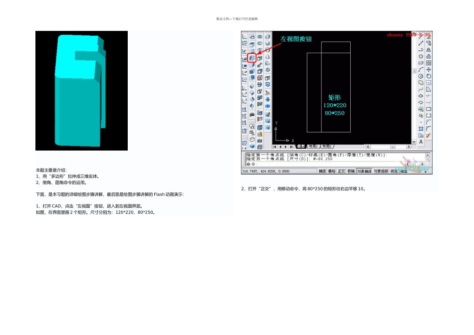
Task: Switch to the 模型 model tab
Action: [x=301, y=146]
